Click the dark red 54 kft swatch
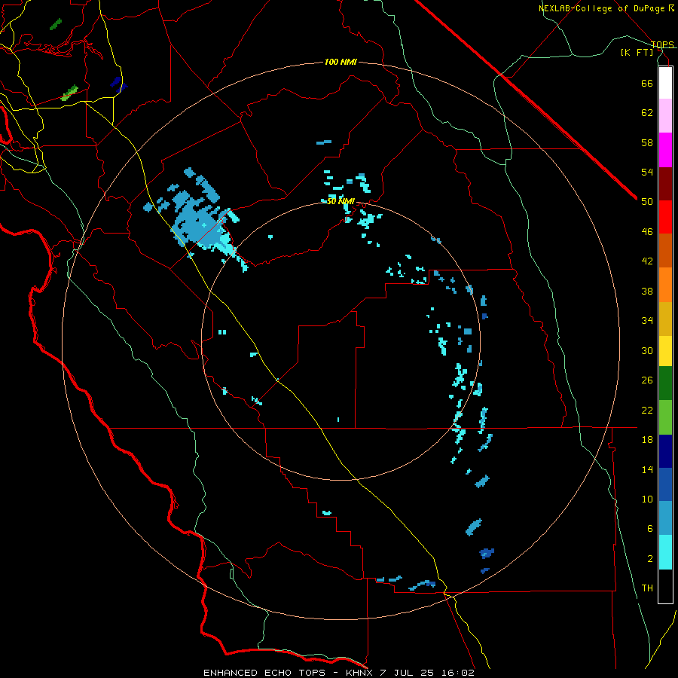The height and width of the screenshot is (678, 678). click(x=665, y=183)
